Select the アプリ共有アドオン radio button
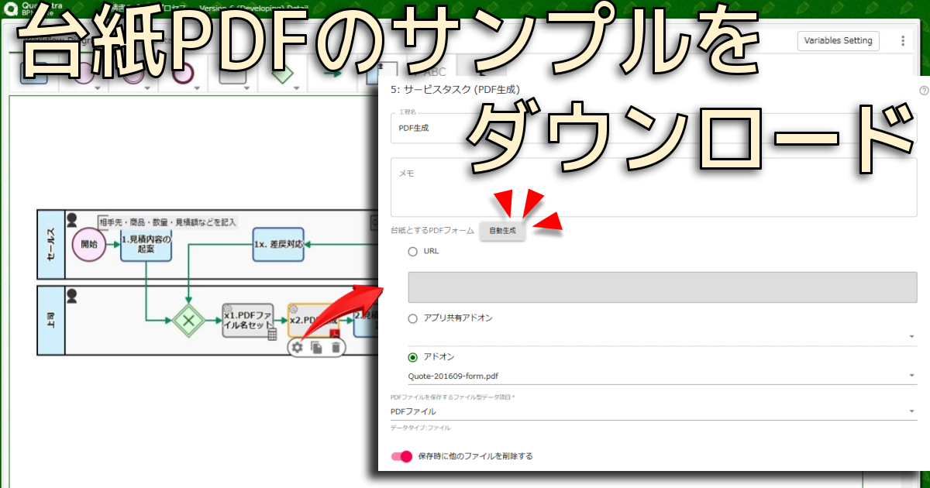Image resolution: width=930 pixels, height=488 pixels. point(413,318)
